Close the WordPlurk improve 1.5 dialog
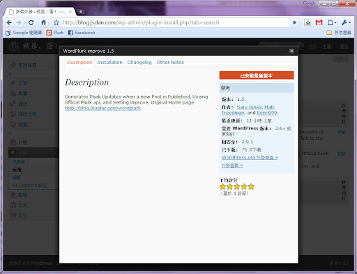357x274 pixels. point(291,51)
